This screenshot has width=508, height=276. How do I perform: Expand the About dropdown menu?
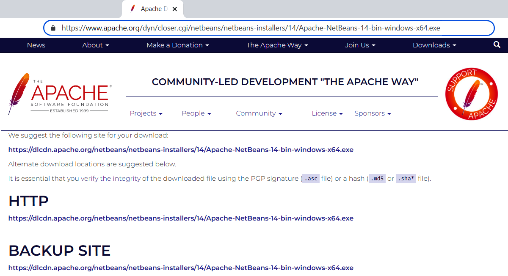tap(96, 45)
